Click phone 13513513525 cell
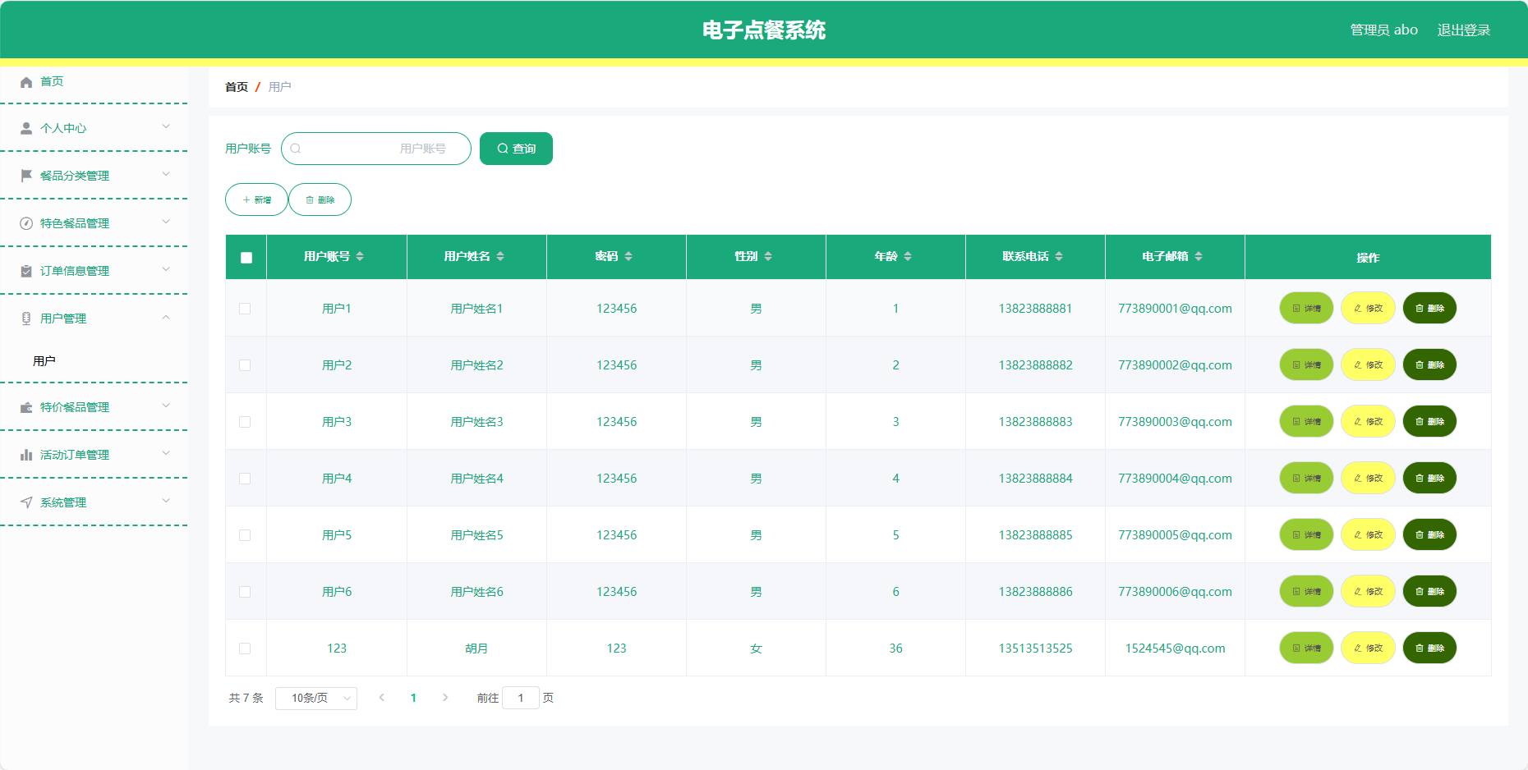 point(1035,649)
